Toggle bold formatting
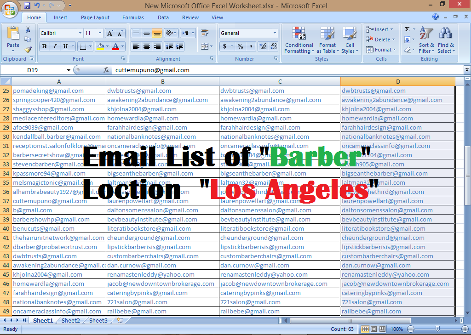Screen dimensions: 471x335 (44, 46)
